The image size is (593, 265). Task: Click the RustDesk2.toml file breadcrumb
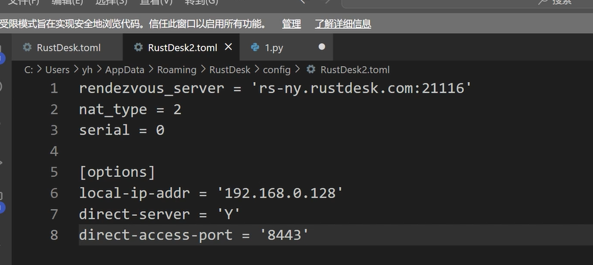tap(354, 69)
